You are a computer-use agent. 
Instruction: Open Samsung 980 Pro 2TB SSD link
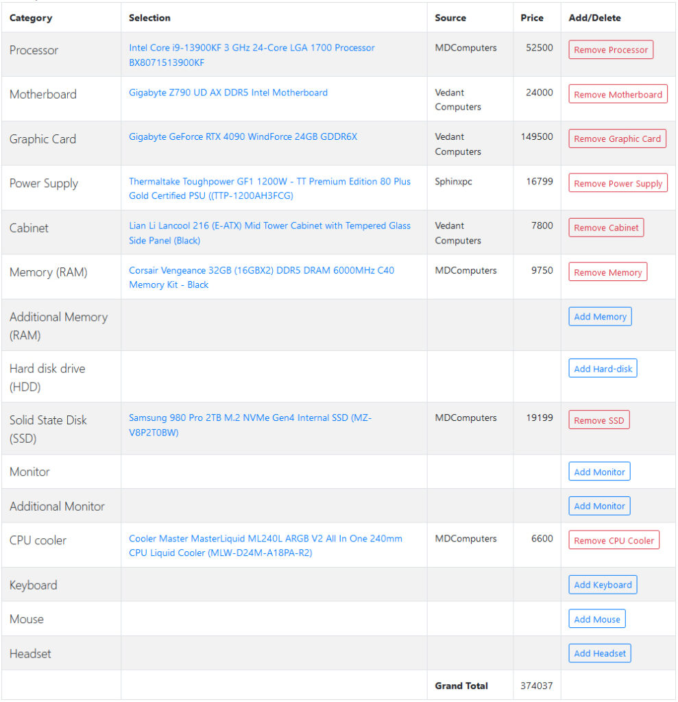coord(250,425)
